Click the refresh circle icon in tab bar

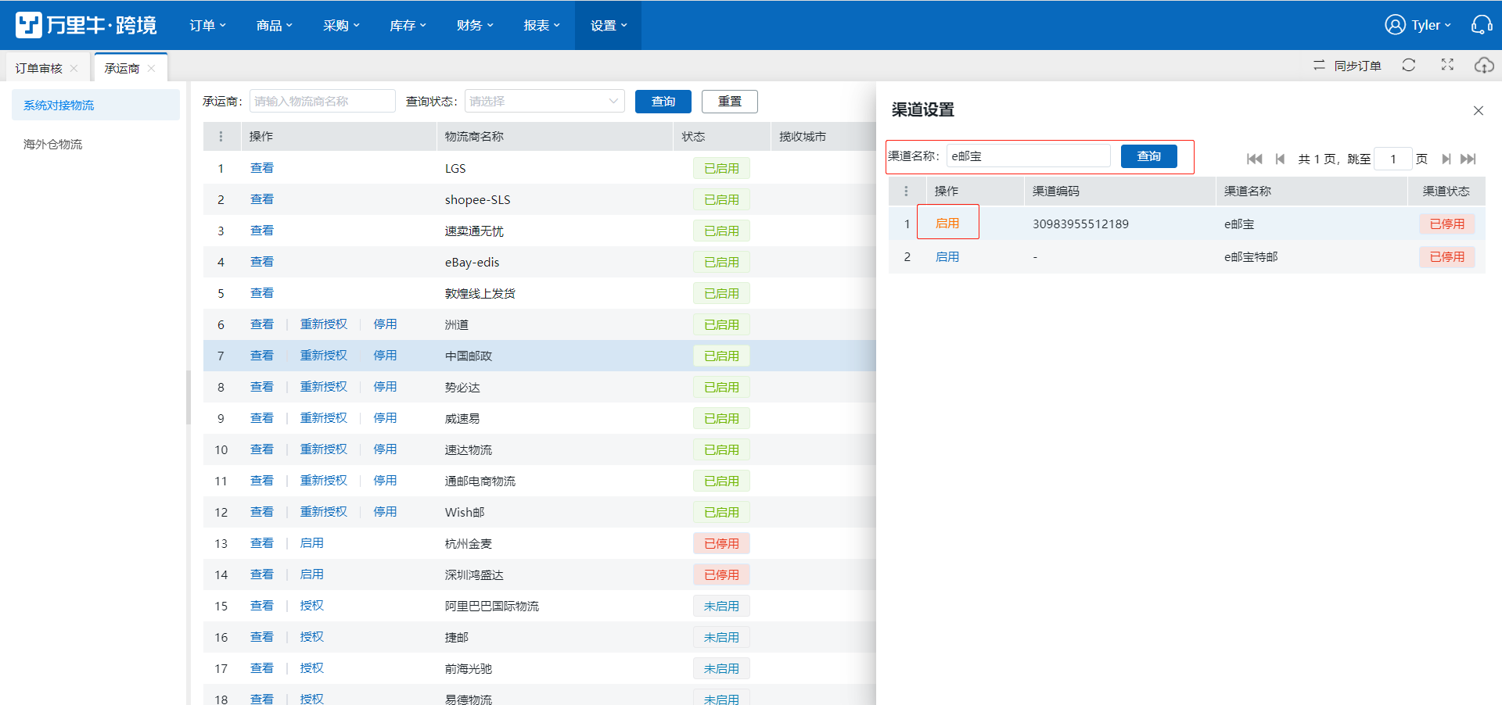[x=1409, y=65]
